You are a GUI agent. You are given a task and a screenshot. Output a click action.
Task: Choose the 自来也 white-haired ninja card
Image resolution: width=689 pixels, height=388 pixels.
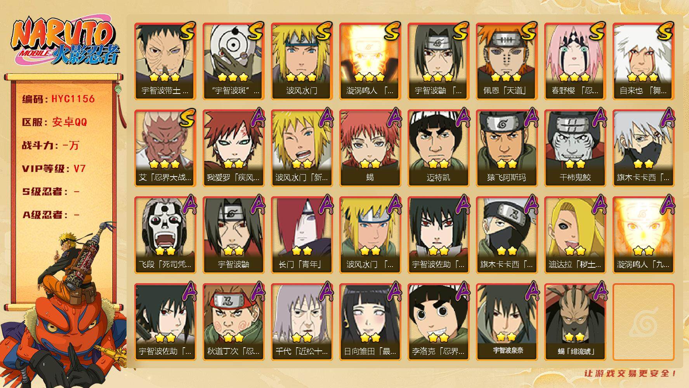[643, 61]
